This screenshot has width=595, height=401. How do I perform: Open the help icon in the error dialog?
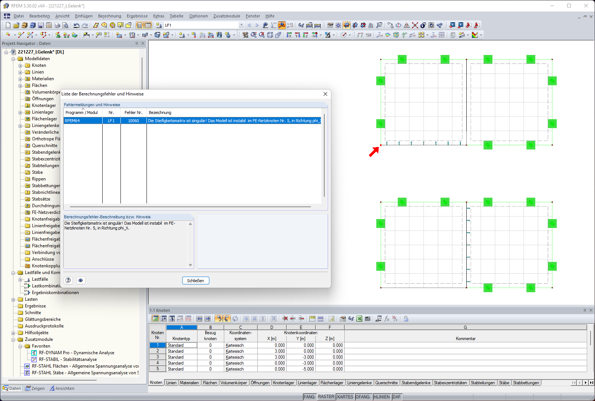pyautogui.click(x=68, y=280)
